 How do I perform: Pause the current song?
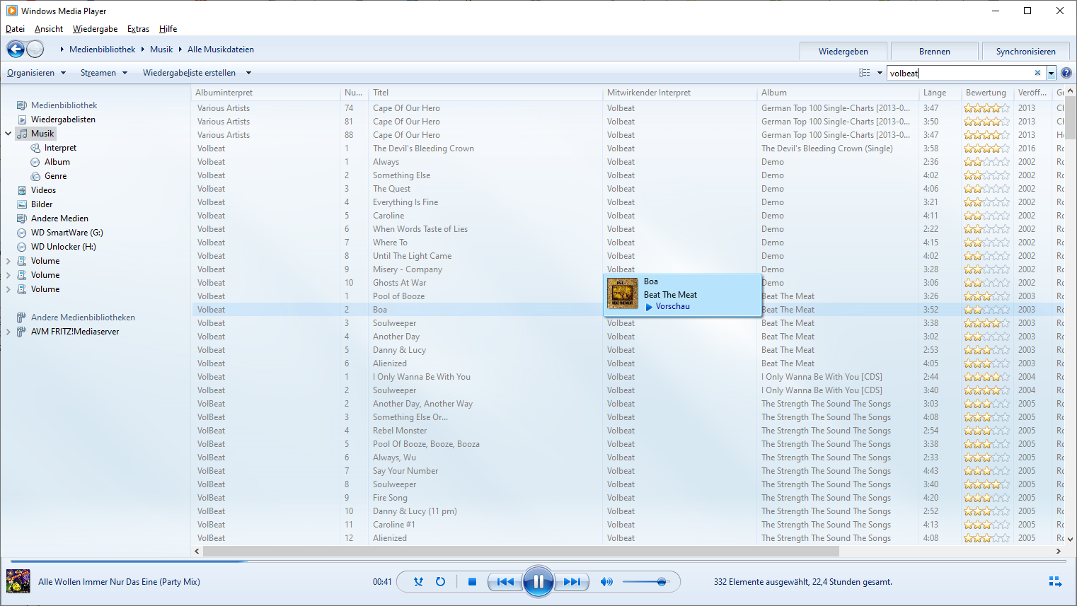point(538,582)
